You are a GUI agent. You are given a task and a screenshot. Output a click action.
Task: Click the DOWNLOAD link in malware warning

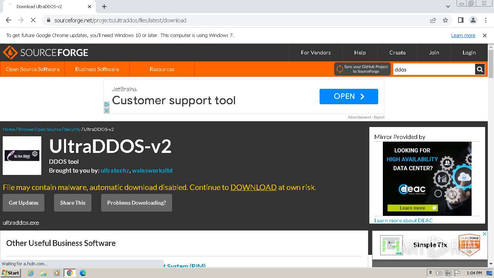(x=254, y=187)
